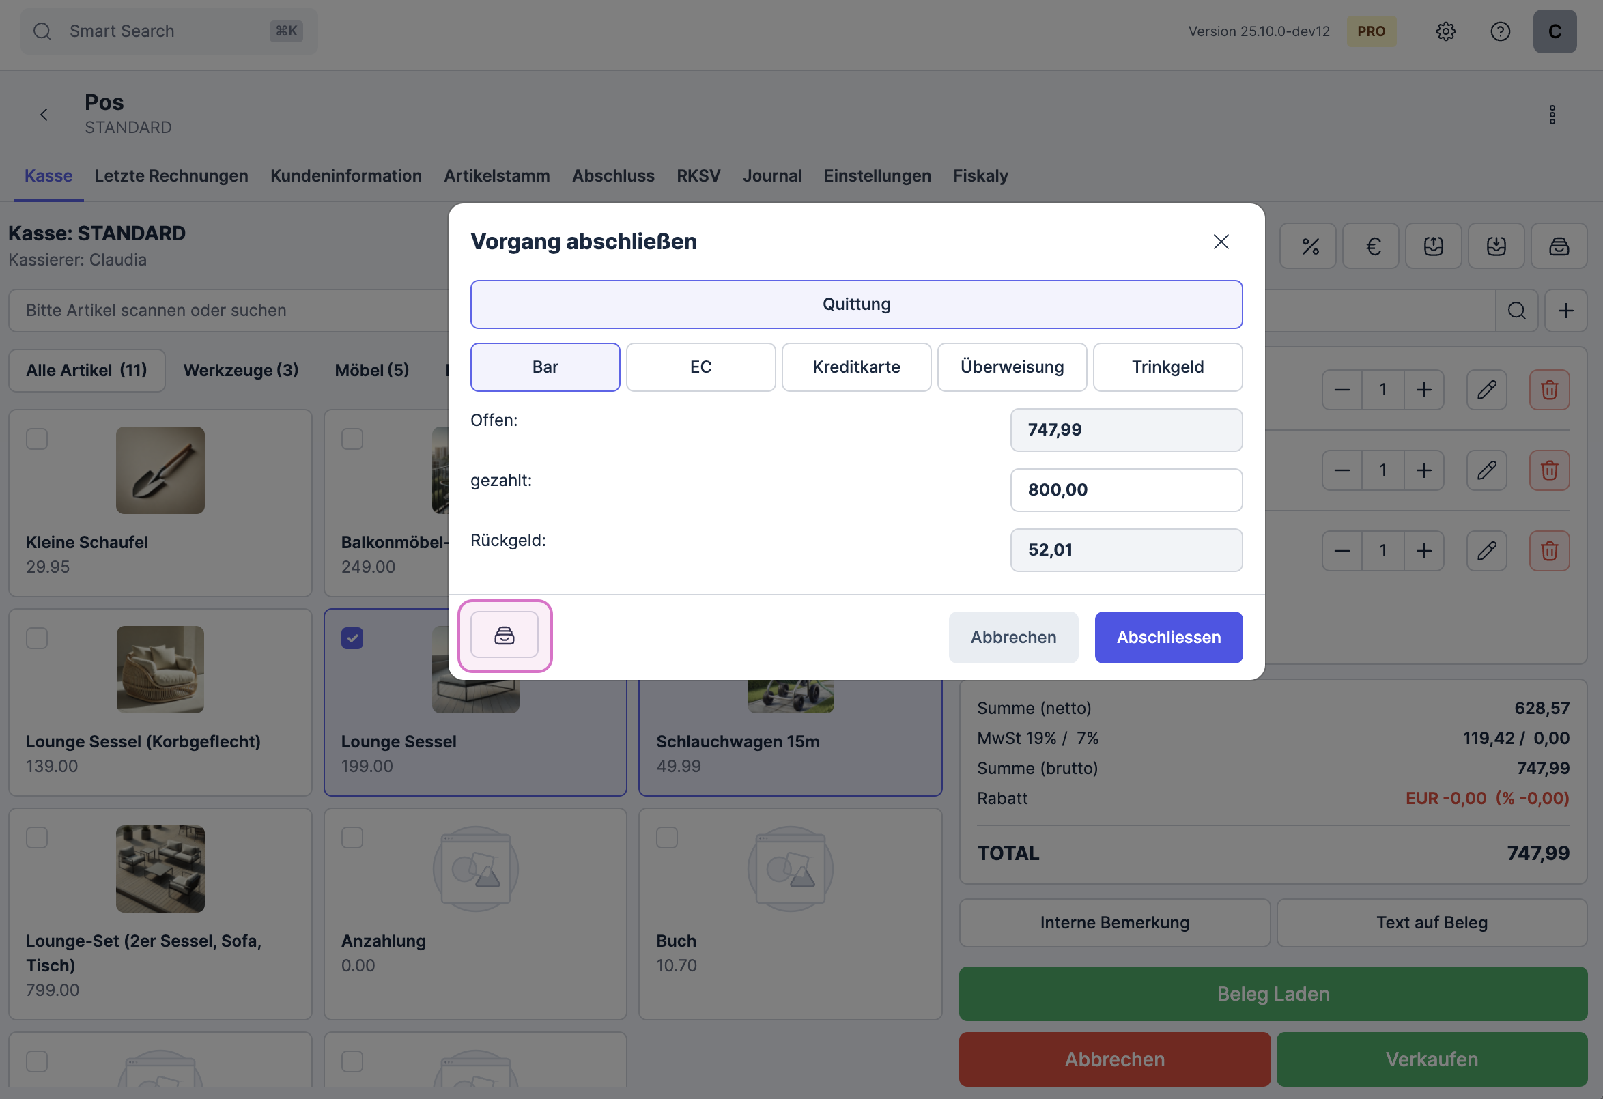
Task: Click the Abschliessen button
Action: click(1167, 638)
